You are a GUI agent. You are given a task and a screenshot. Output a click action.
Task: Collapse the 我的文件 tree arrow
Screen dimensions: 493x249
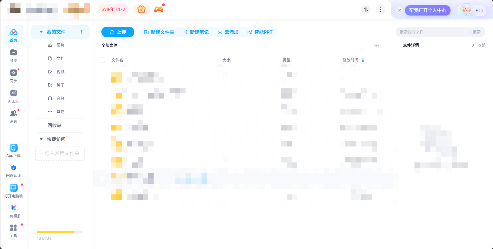[41, 32]
